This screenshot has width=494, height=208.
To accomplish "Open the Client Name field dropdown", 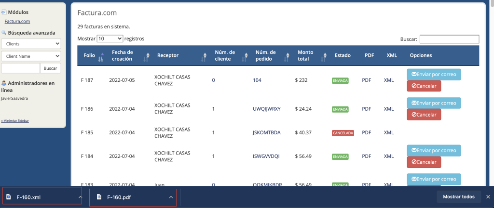I will [31, 56].
